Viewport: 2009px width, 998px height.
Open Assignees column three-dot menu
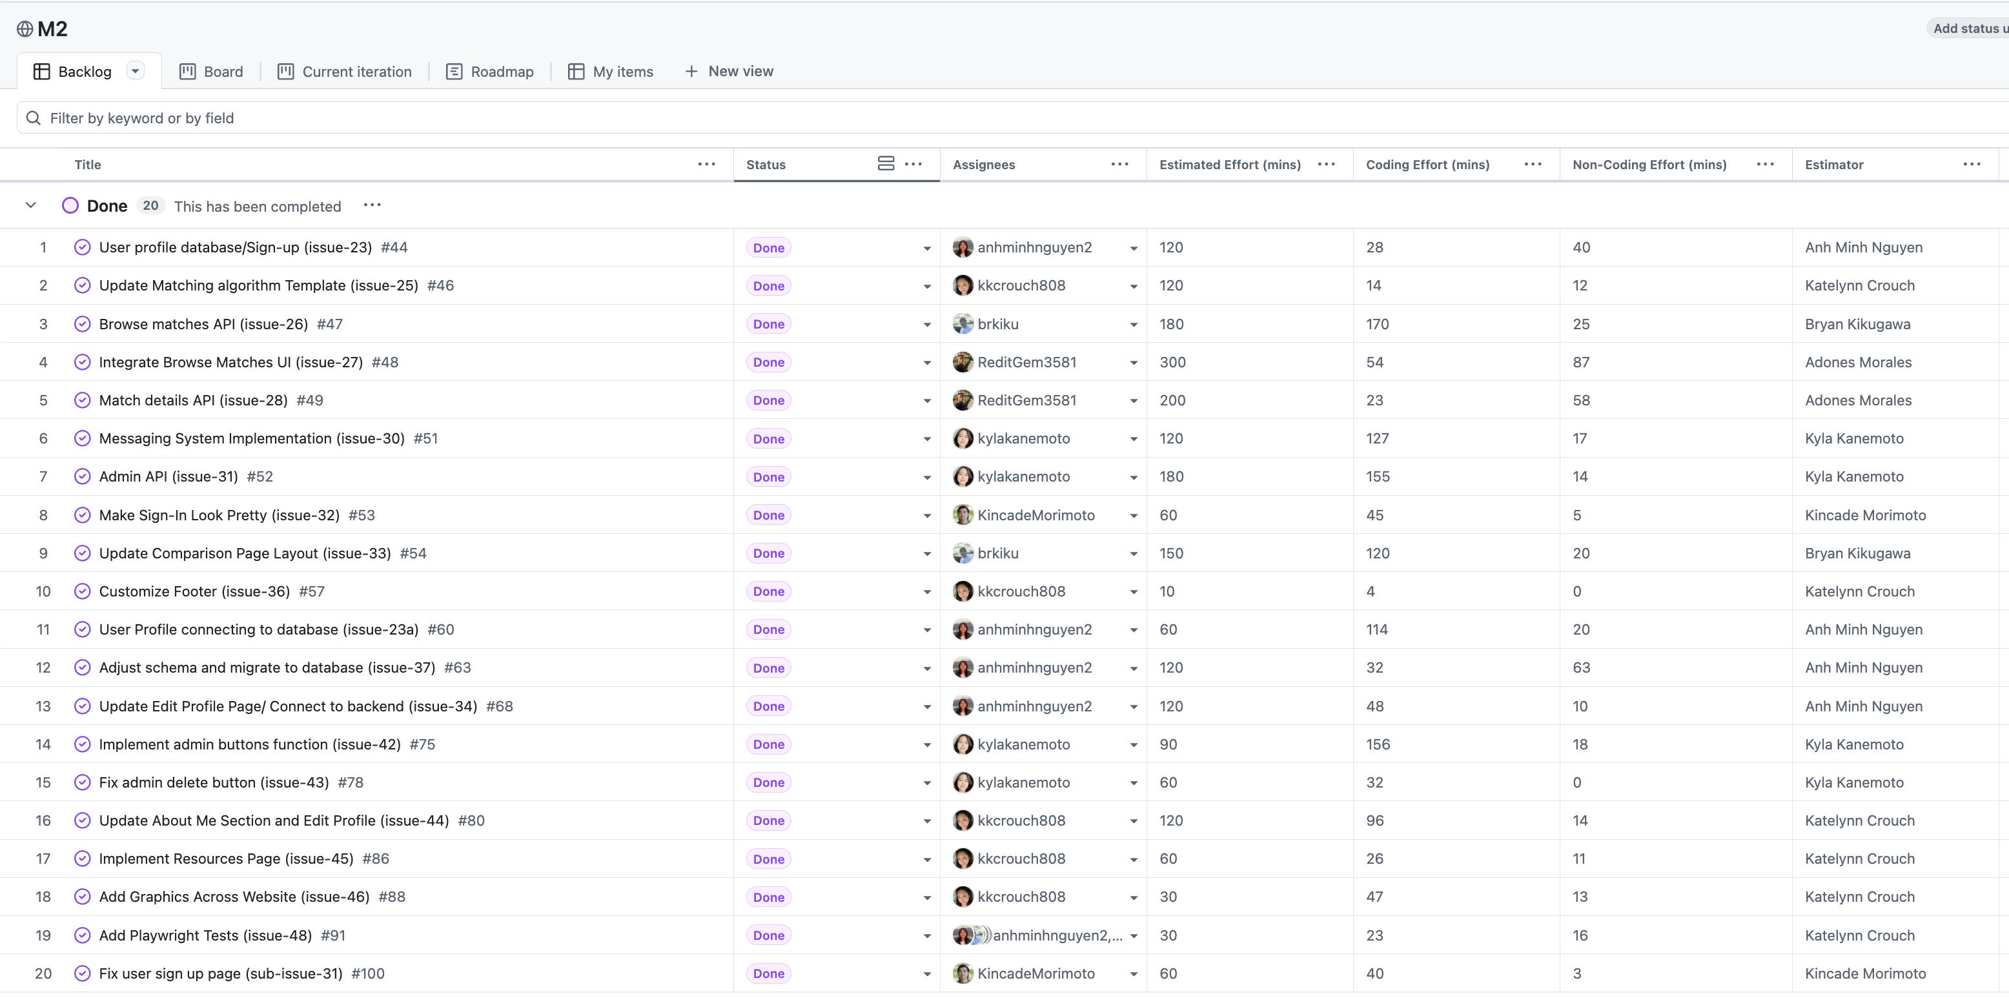(1119, 164)
